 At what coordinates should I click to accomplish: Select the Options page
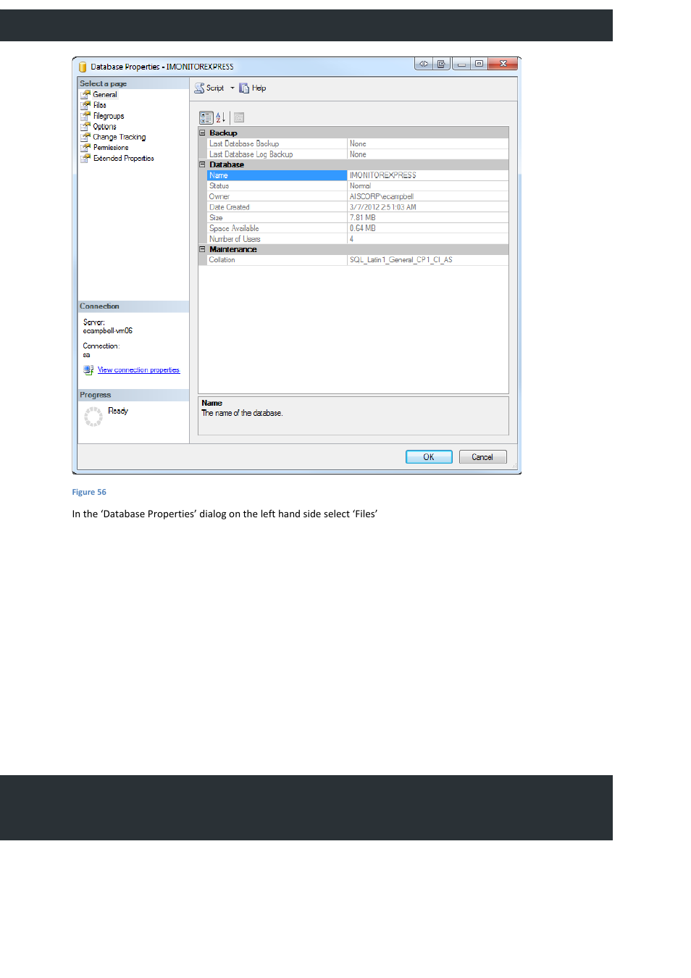coord(104,126)
